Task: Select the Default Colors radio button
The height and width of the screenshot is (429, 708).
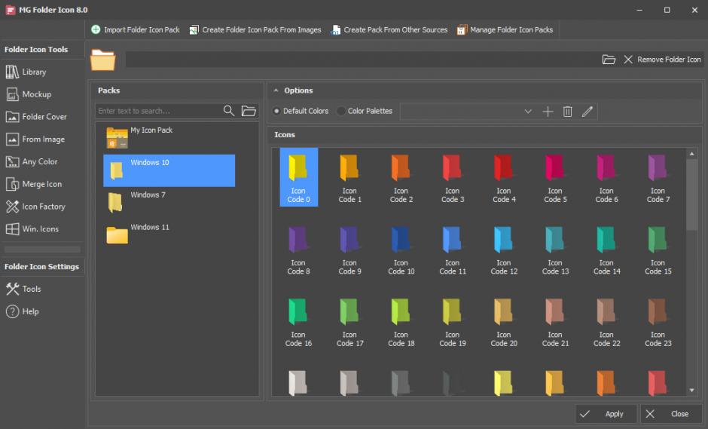Action: [276, 112]
